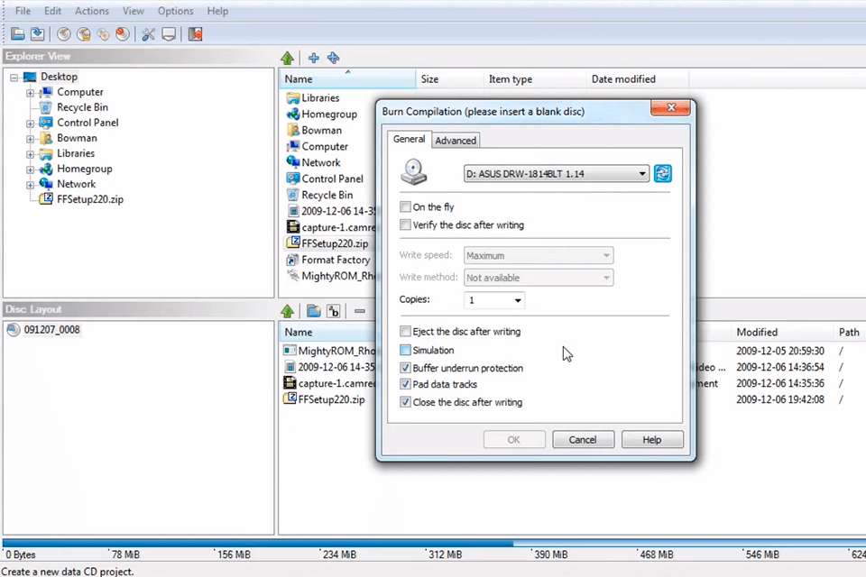Click the Help button in burn dialog
The width and height of the screenshot is (866, 577).
tap(652, 440)
